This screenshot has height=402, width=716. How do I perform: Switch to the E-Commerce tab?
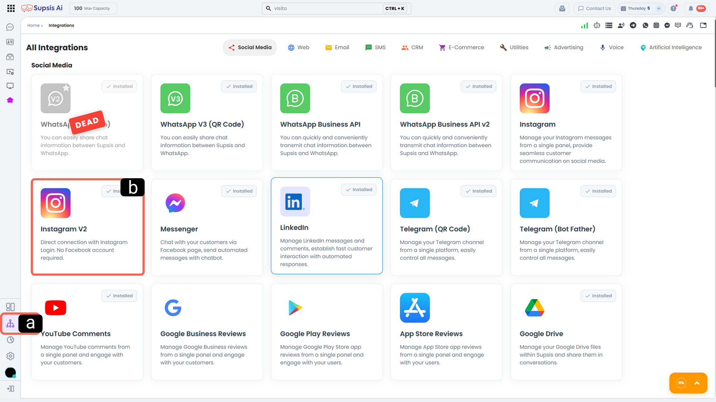461,47
